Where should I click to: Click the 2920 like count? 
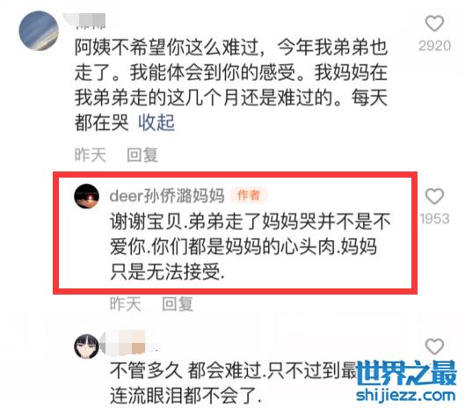[435, 46]
